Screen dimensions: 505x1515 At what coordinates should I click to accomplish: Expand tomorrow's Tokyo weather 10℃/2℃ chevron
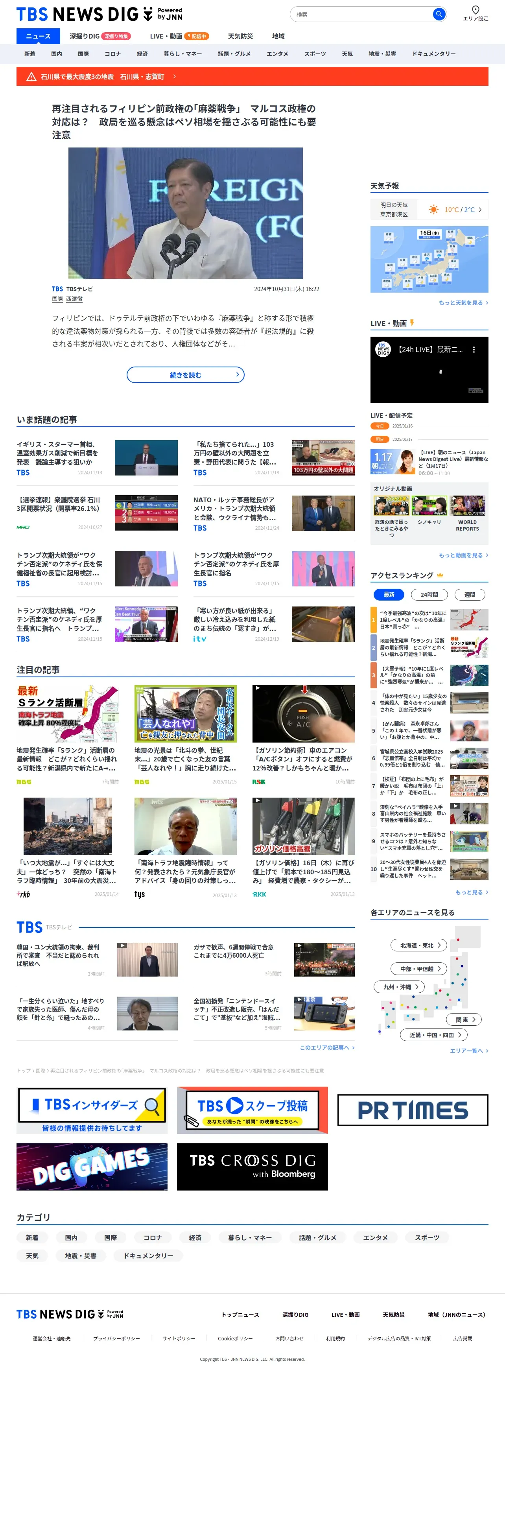click(480, 209)
